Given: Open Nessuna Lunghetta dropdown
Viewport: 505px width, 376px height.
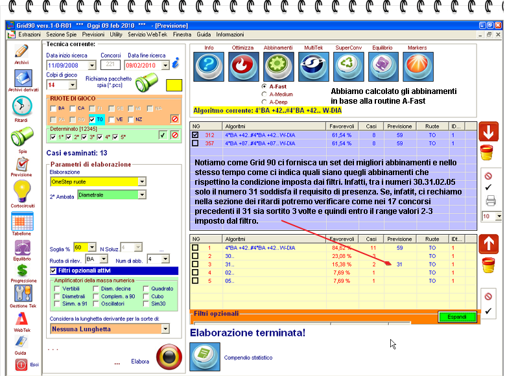Looking at the screenshot, I should (x=165, y=329).
